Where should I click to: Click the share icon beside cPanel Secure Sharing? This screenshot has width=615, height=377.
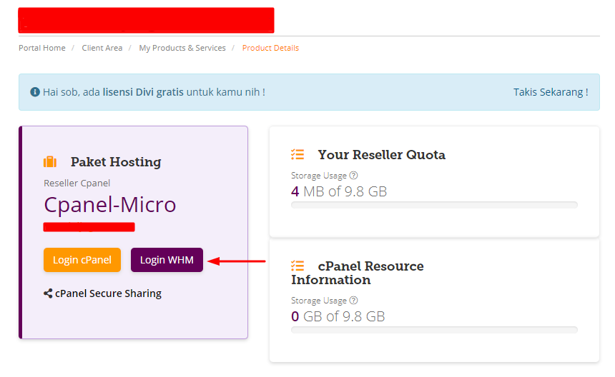[48, 293]
